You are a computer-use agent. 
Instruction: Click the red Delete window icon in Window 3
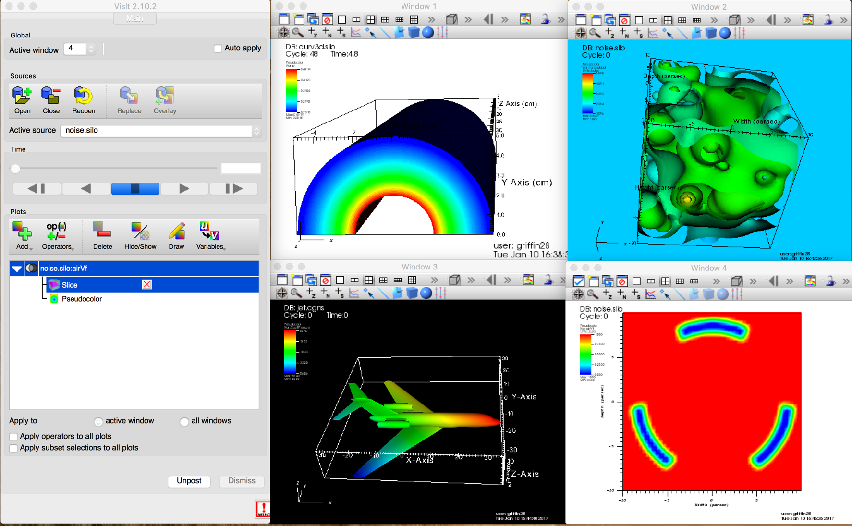tap(326, 280)
